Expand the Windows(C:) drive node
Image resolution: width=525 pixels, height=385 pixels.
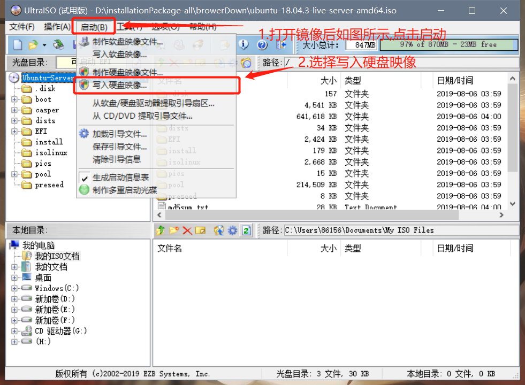(14, 288)
